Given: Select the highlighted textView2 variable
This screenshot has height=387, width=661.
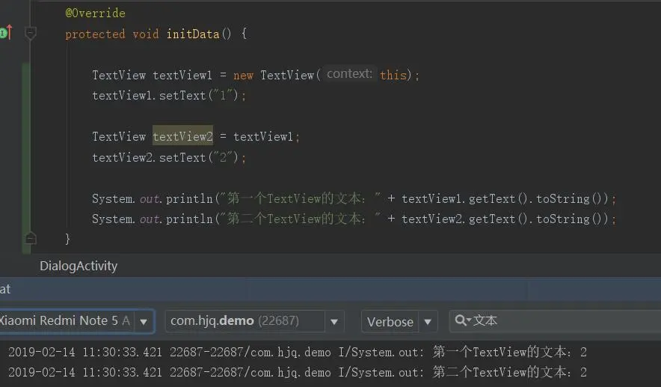Looking at the screenshot, I should (x=182, y=136).
